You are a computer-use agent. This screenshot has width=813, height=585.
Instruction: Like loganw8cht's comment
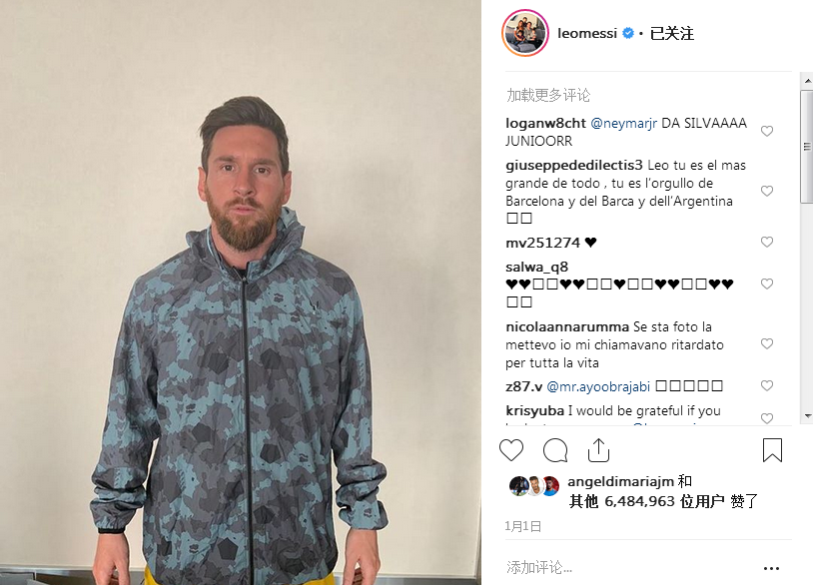[x=767, y=131]
